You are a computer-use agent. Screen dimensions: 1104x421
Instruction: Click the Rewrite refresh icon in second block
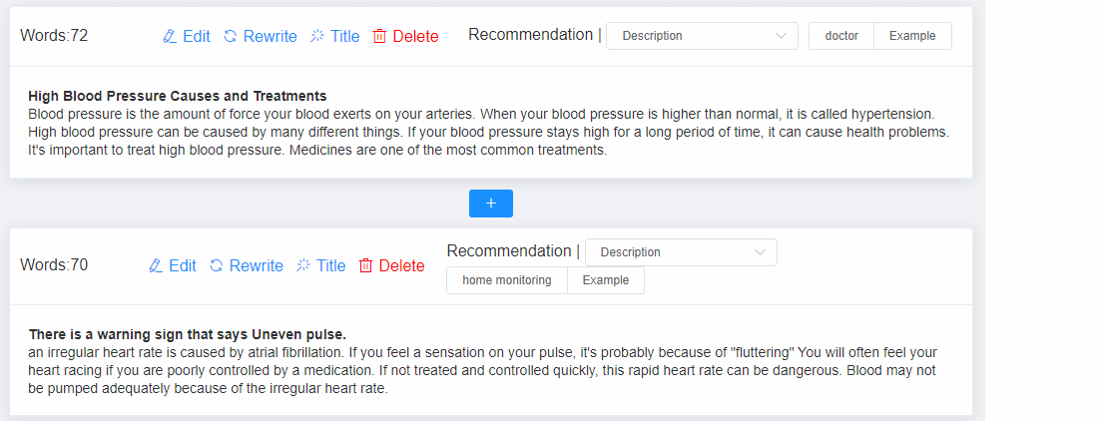tap(217, 265)
